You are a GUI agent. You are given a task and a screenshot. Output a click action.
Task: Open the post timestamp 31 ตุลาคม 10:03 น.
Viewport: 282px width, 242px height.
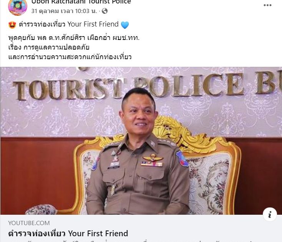[x=64, y=11]
